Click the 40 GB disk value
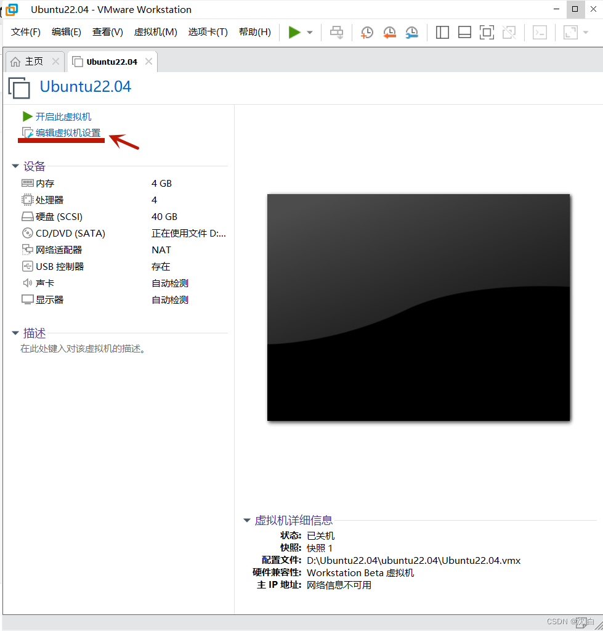The image size is (603, 631). point(164,216)
